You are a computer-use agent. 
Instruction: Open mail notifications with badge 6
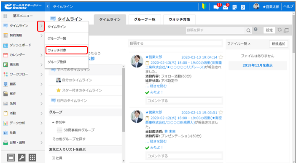(226, 7)
